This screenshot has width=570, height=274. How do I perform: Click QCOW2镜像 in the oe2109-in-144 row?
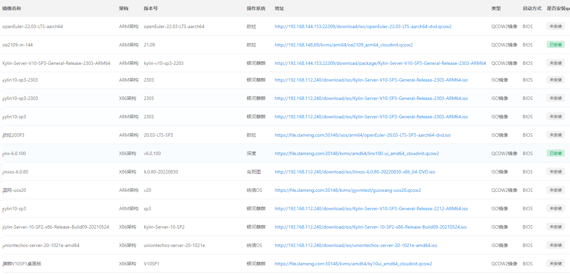pyautogui.click(x=504, y=45)
